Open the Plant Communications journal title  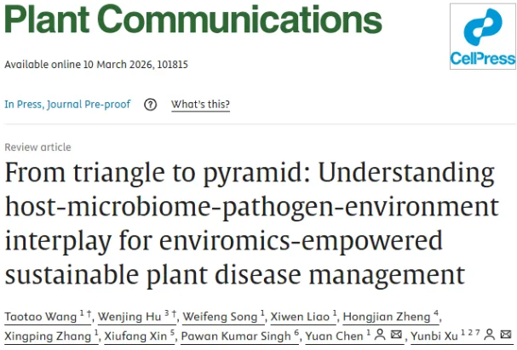click(x=193, y=21)
